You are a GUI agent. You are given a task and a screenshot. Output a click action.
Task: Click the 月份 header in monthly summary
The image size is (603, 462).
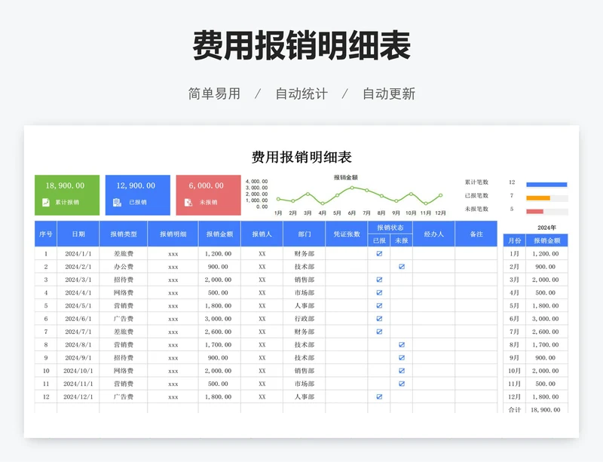pos(514,240)
